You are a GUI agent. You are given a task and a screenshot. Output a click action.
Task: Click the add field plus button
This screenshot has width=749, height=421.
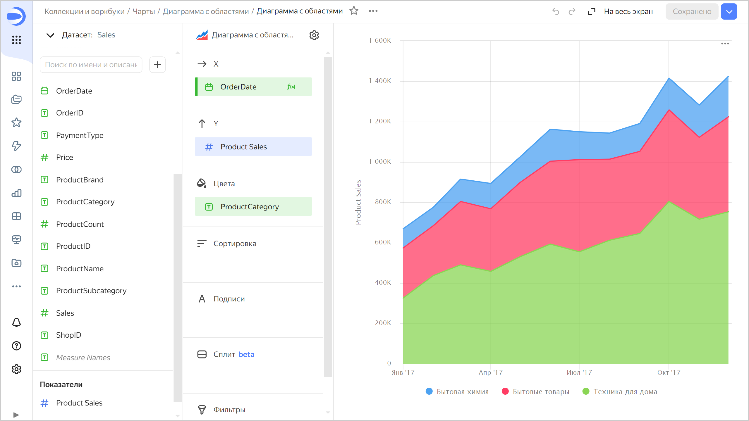tap(157, 65)
